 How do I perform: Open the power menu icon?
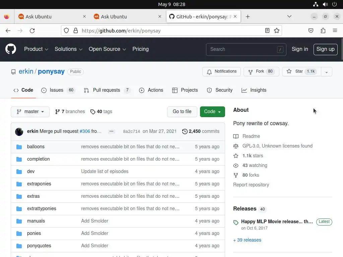(x=334, y=4)
